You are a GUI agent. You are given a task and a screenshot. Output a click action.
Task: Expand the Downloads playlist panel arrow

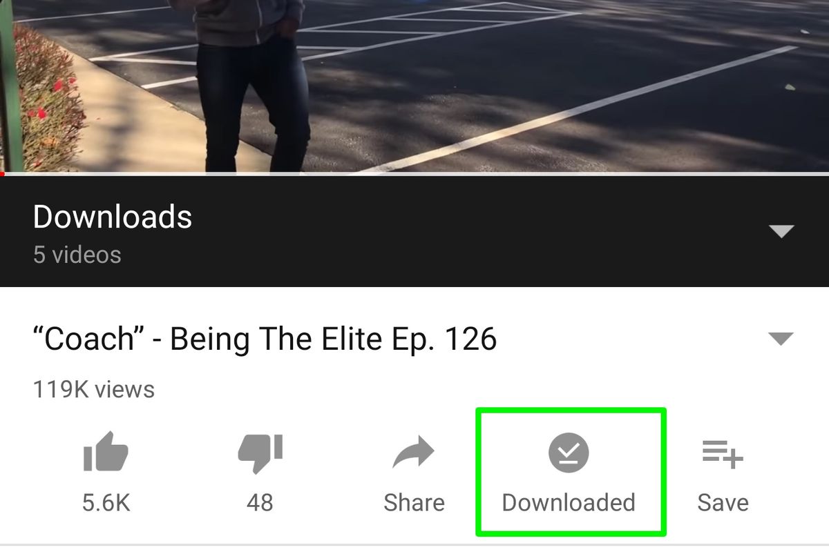(x=781, y=231)
